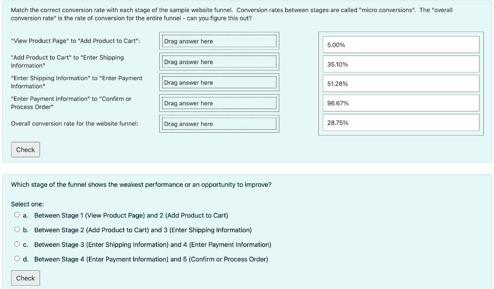Click the option text mentioning Confirm or Process Order
Screen dimensions: 494x289
[150, 259]
